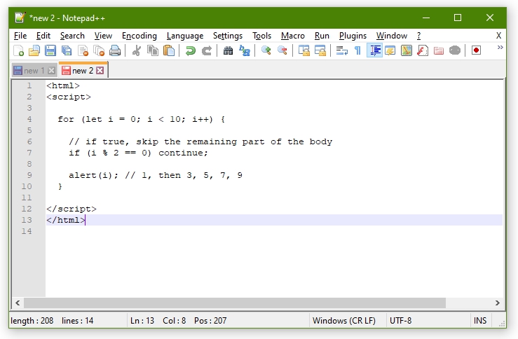Toggle word wrap toolbar icon
Image resolution: width=518 pixels, height=339 pixels.
341,50
